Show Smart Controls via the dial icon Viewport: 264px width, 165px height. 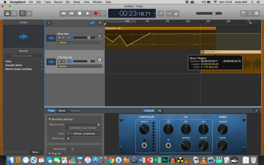(22, 13)
